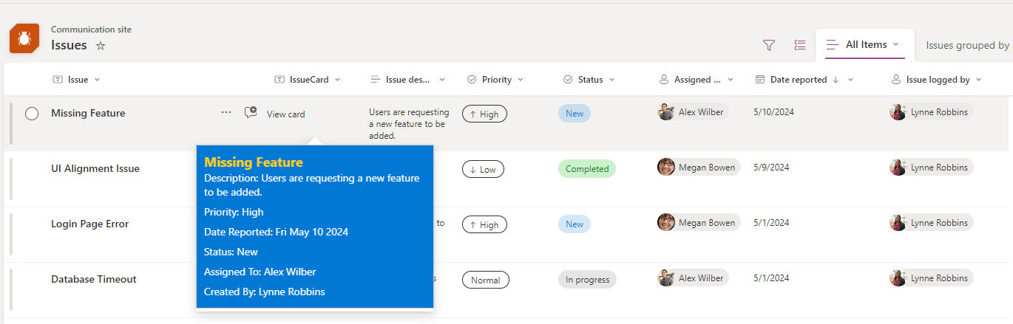Screen dimensions: 1013x324
Task: Click the High priority pill for Login Page Error
Action: 484,225
